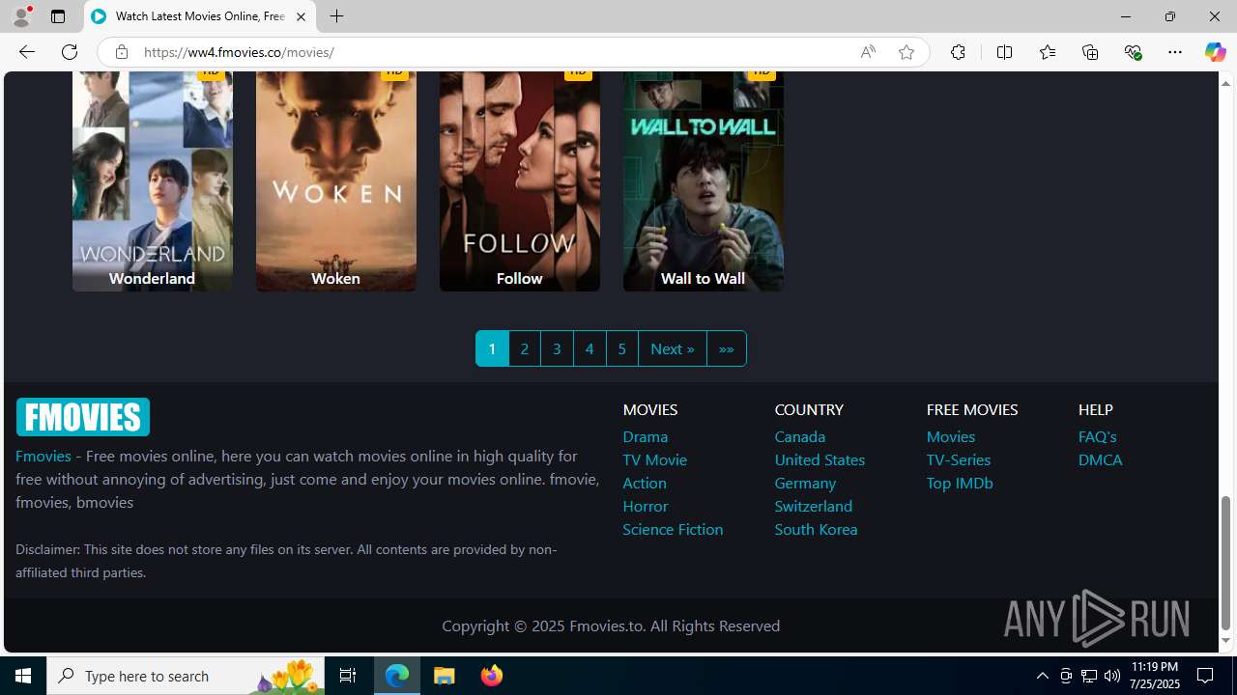
Task: Click the scrollbar down arrow
Action: pos(1225,641)
